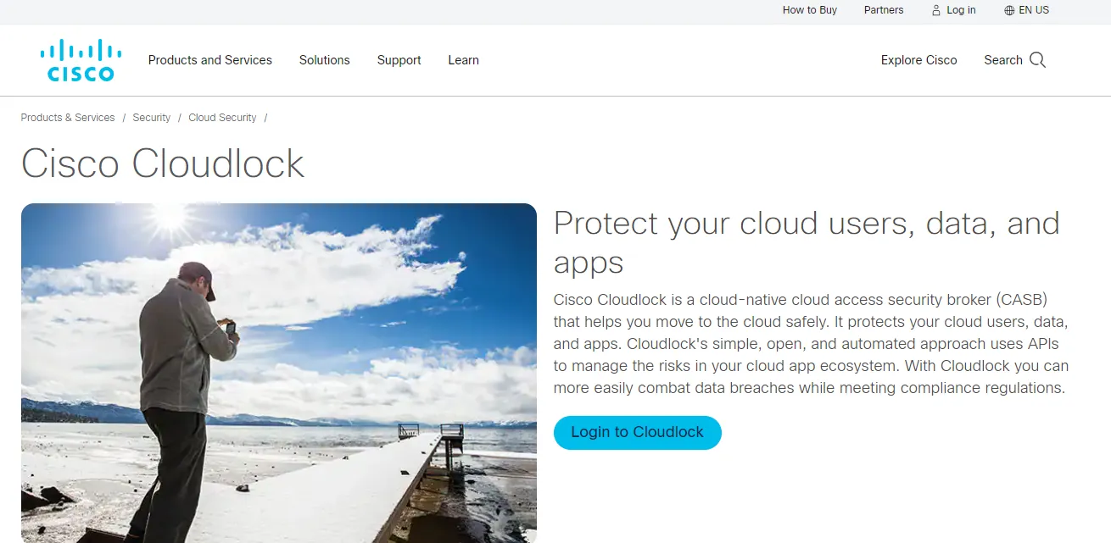This screenshot has width=1111, height=543.
Task: Click the Products & Services breadcrumb
Action: tap(68, 118)
